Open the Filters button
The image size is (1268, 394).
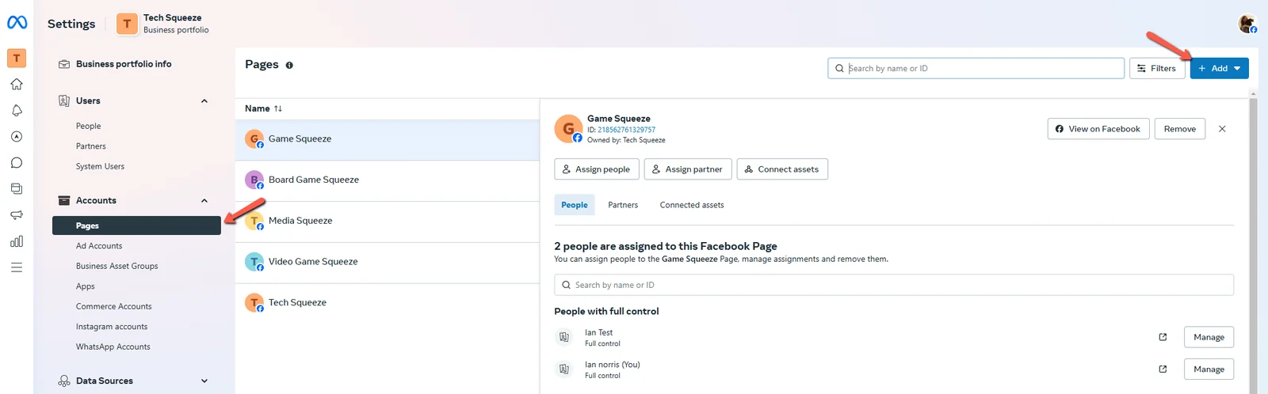1157,68
